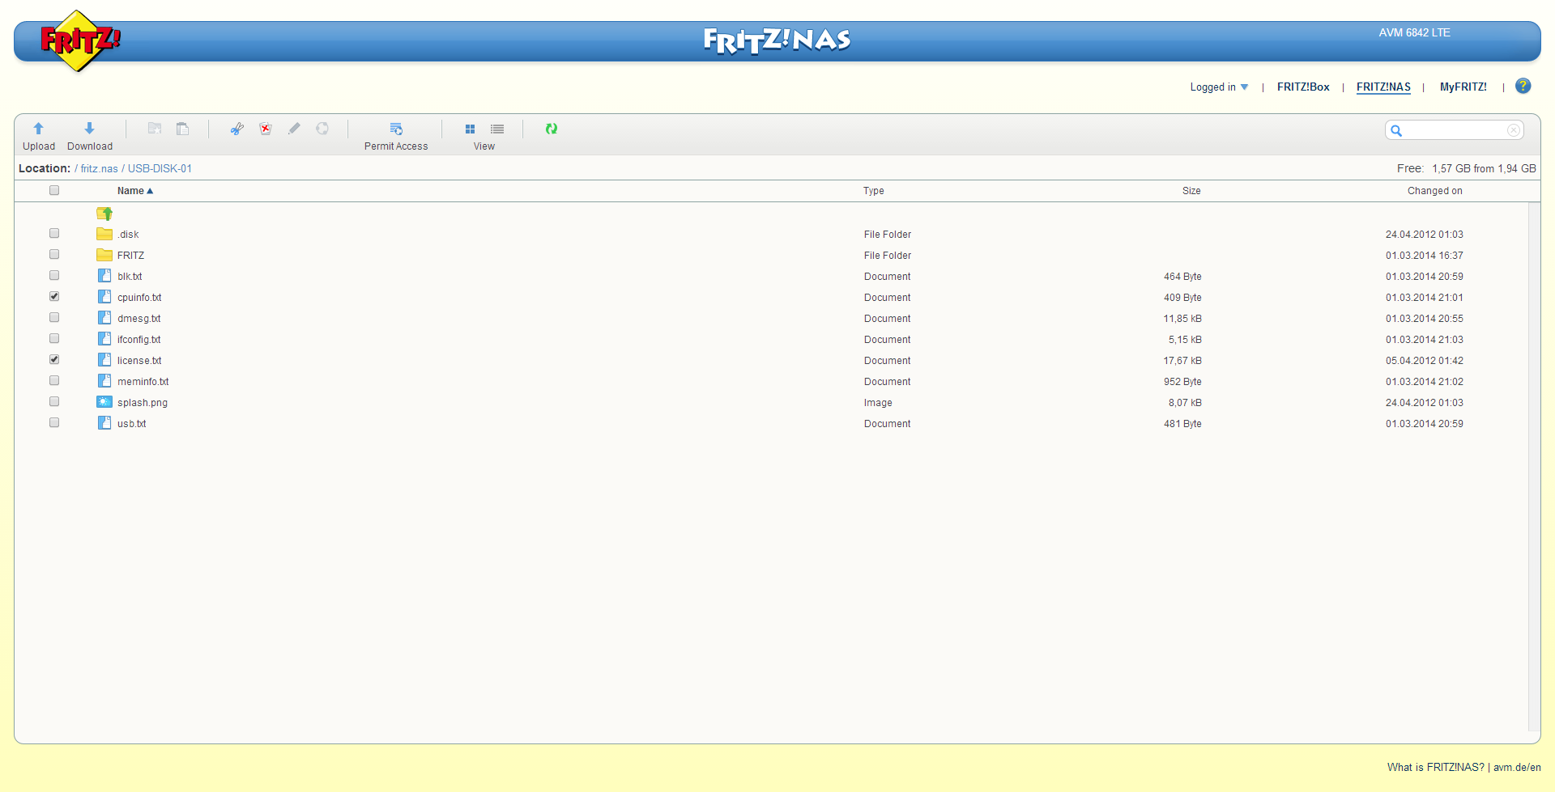
Task: Click the Permit Access icon
Action: pos(396,129)
